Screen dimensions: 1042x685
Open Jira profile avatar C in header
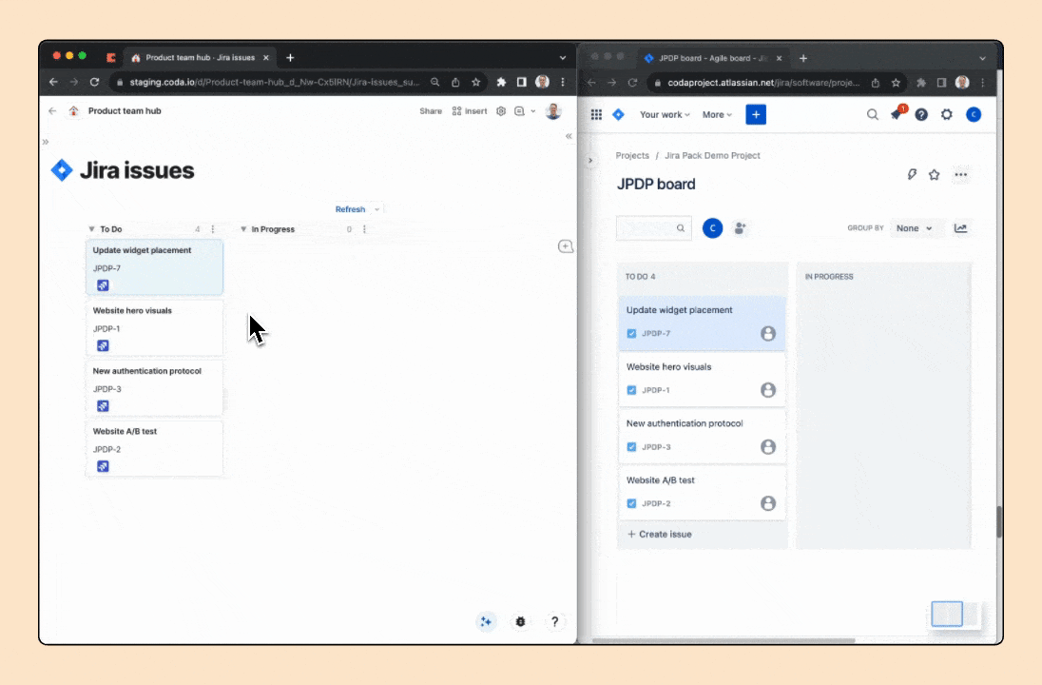(x=974, y=114)
